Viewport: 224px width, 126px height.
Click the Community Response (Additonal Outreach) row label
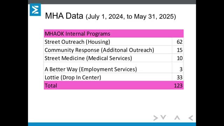coord(99,50)
